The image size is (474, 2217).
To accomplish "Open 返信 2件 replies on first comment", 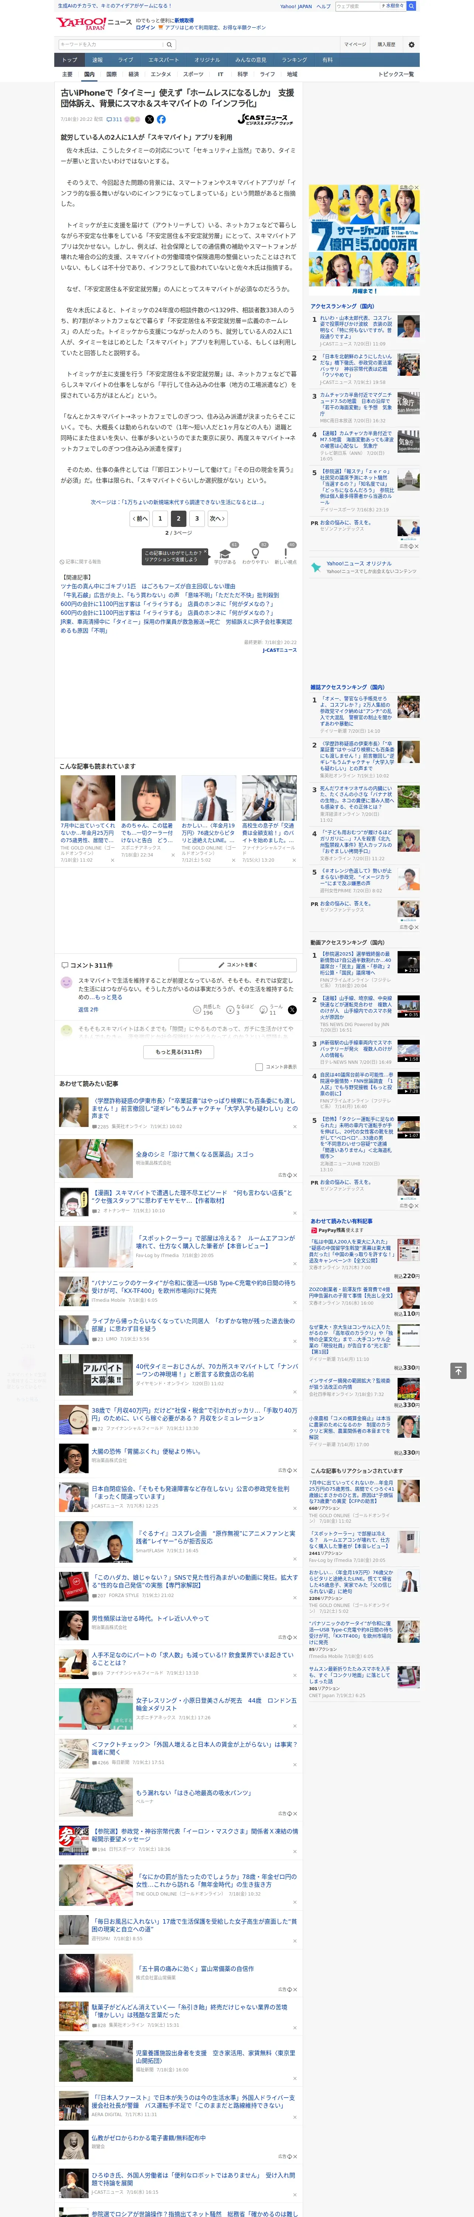I will (x=89, y=1009).
